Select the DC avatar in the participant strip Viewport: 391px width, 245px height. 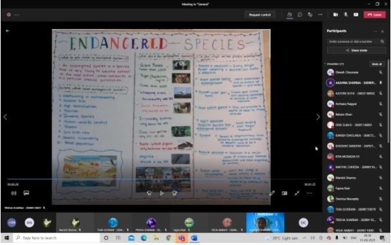[x=303, y=222]
